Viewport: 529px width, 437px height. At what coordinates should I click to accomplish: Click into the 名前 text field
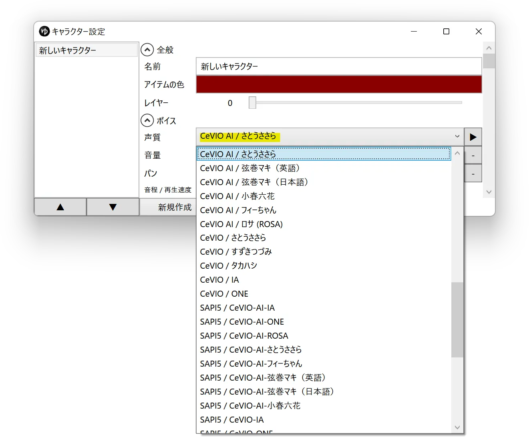point(339,66)
